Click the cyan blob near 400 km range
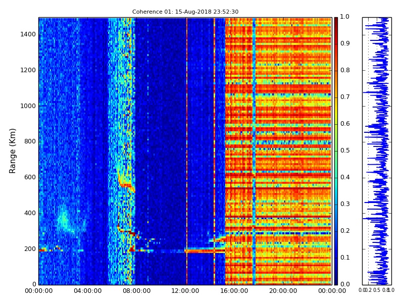This screenshot has height=303, width=404. pos(64,219)
